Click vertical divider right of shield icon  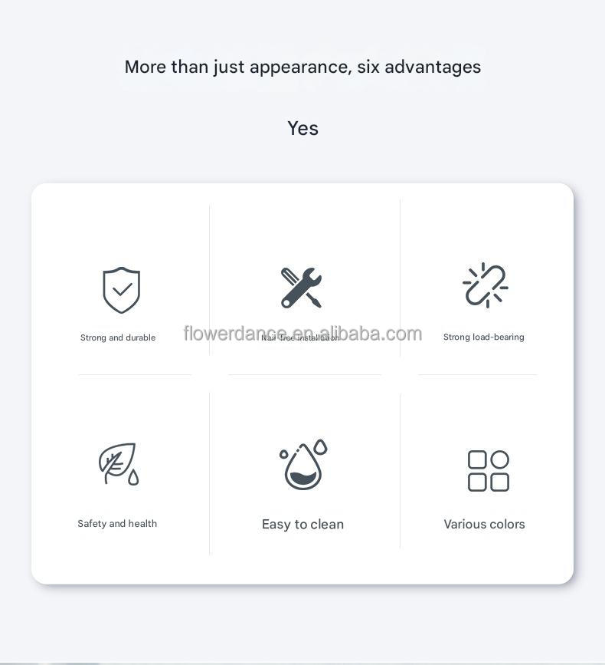[x=209, y=280]
